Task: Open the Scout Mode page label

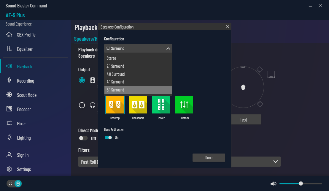Action: coord(27,95)
